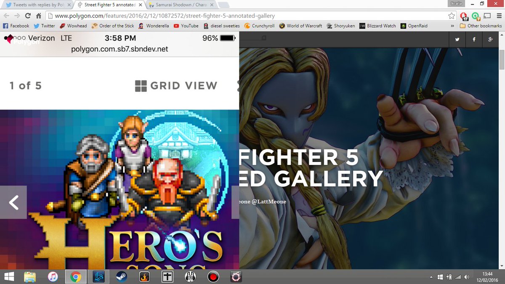Click the GRID VIEW label
The width and height of the screenshot is (505, 284).
pyautogui.click(x=184, y=86)
